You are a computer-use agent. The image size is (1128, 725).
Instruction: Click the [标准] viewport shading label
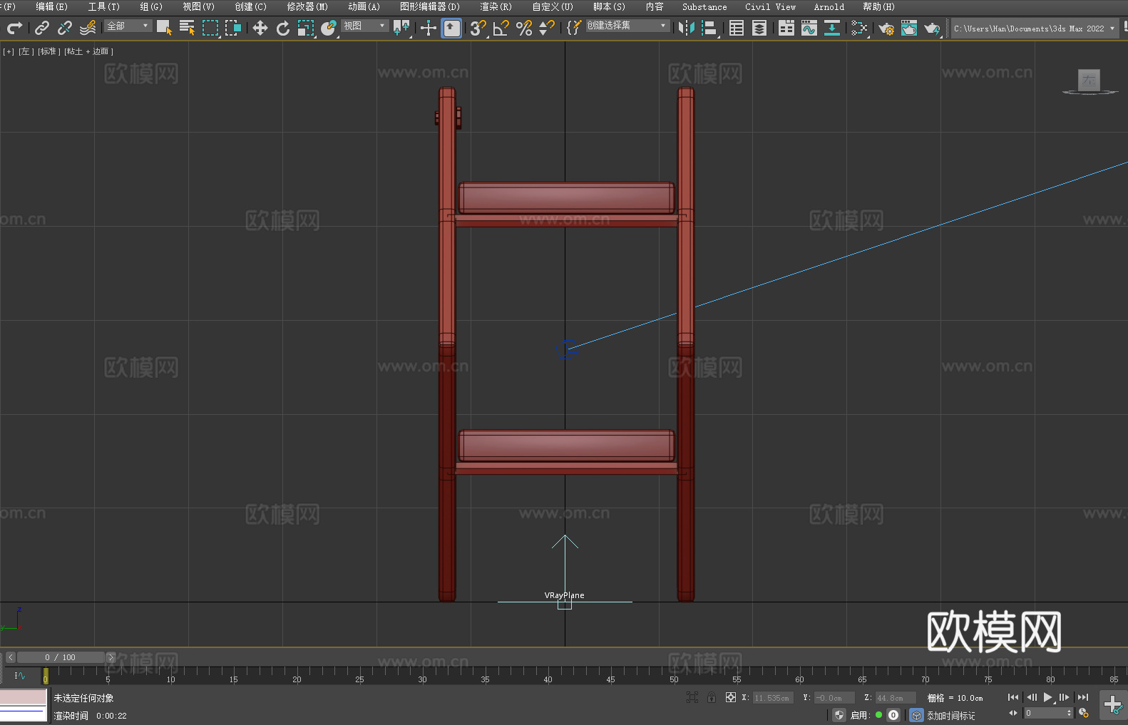pyautogui.click(x=49, y=51)
